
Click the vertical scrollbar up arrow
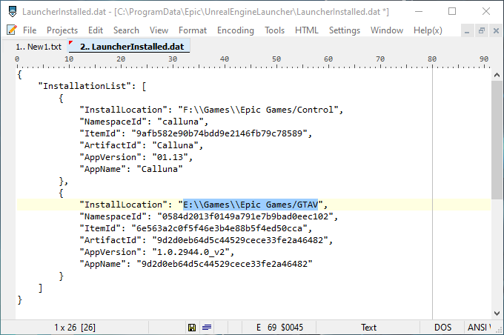[x=497, y=76]
